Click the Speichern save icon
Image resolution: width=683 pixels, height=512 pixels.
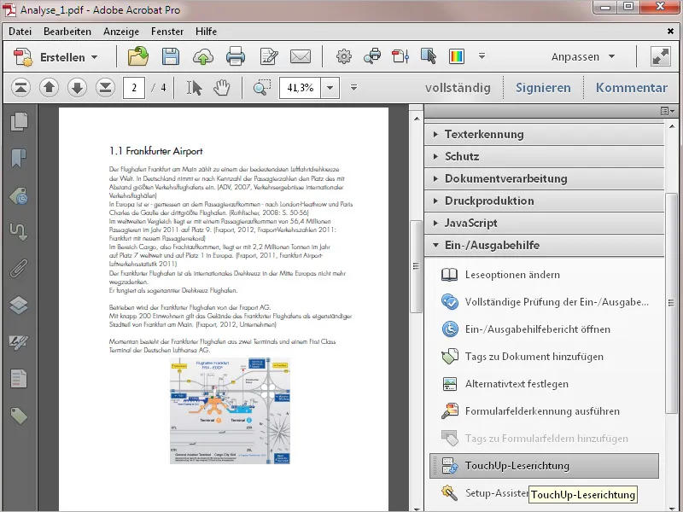(x=171, y=56)
